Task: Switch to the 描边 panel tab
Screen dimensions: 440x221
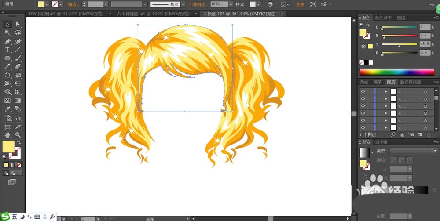Action: point(401,18)
